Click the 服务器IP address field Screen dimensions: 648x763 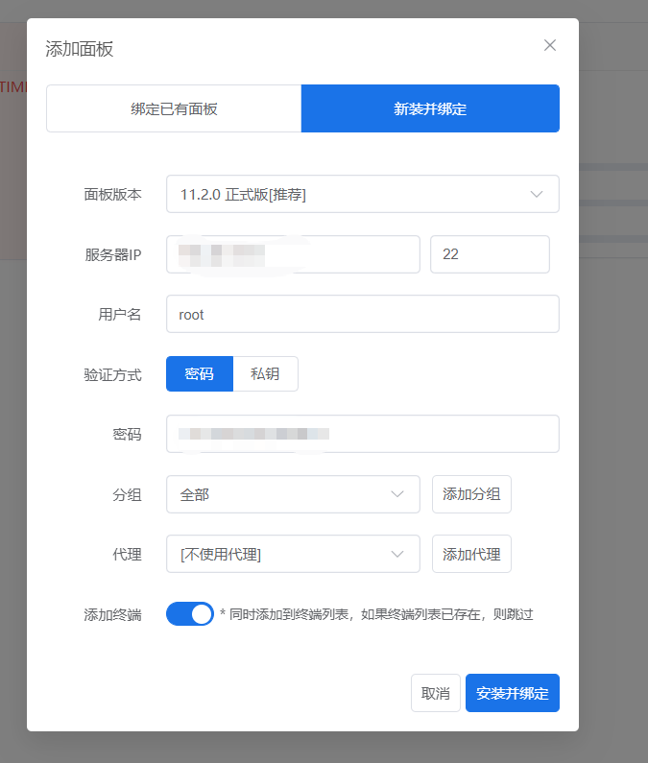(293, 254)
